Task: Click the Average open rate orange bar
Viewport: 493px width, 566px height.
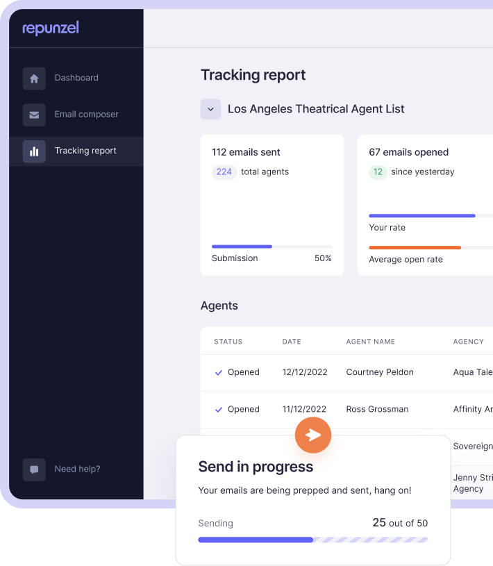Action: click(x=415, y=248)
